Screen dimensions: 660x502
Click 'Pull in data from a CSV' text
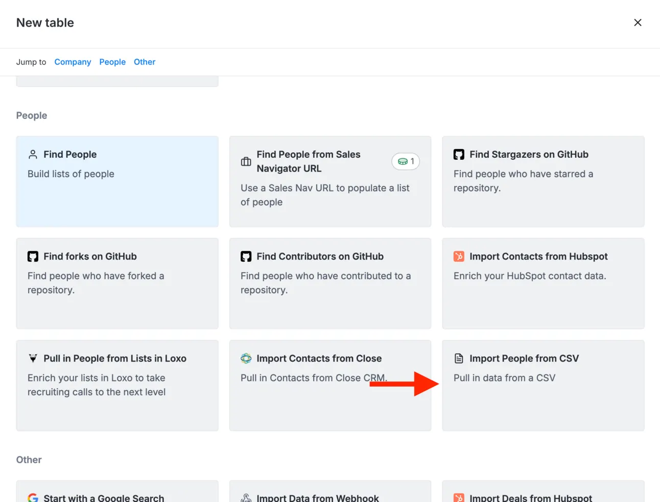[x=504, y=378]
